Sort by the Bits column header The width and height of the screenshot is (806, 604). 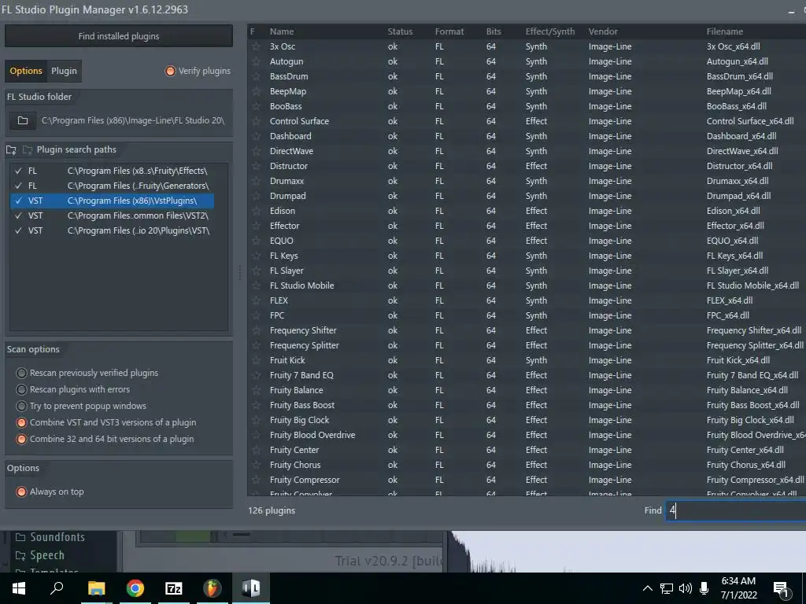click(494, 31)
